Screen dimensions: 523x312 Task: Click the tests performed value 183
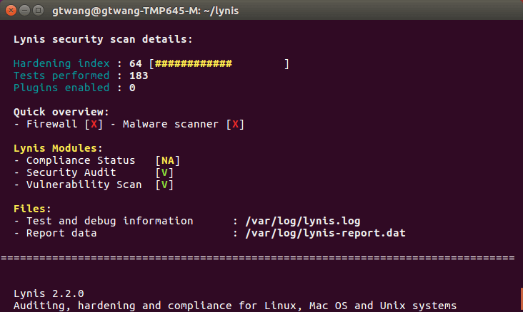pos(139,76)
